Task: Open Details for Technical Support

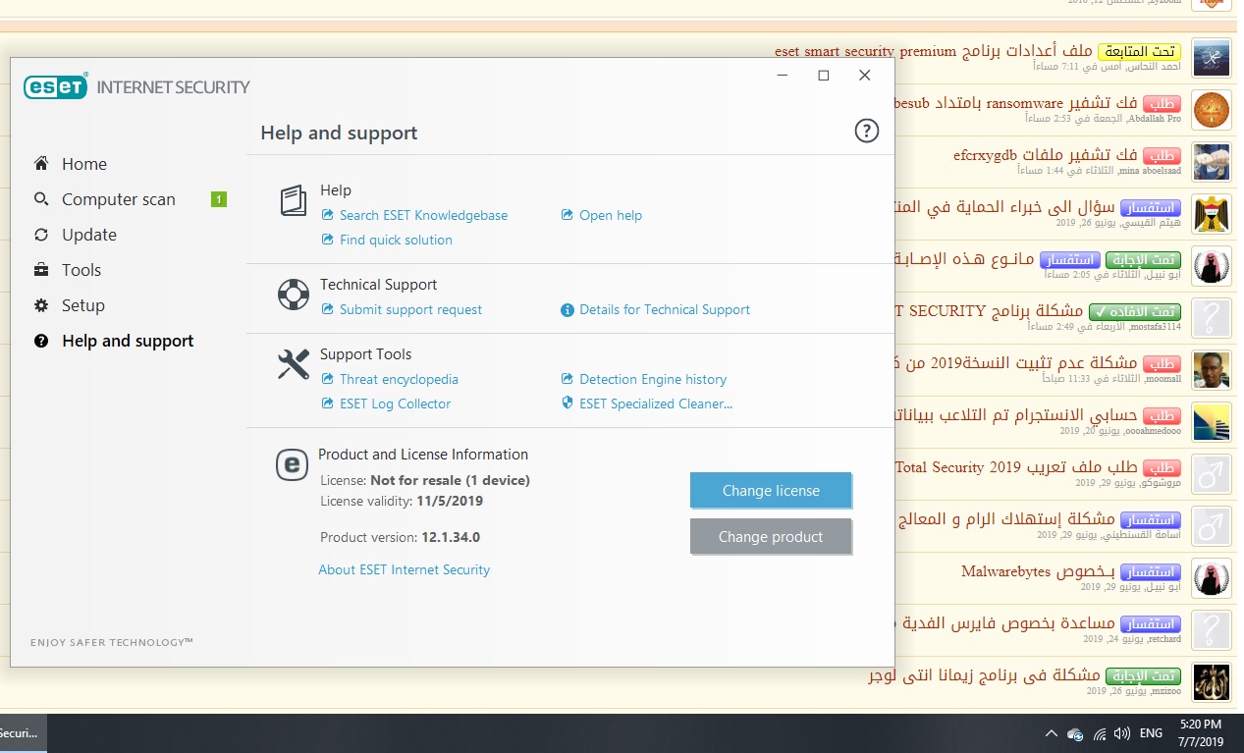Action: click(x=665, y=309)
